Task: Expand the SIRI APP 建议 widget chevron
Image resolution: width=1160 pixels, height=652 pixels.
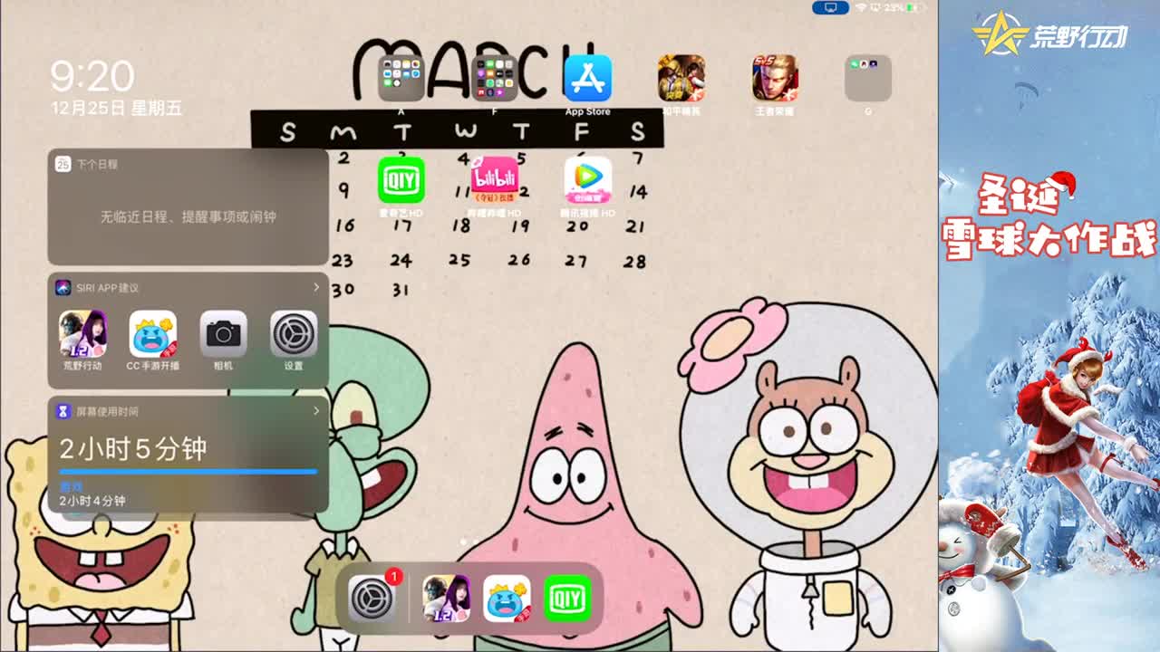Action: point(316,287)
